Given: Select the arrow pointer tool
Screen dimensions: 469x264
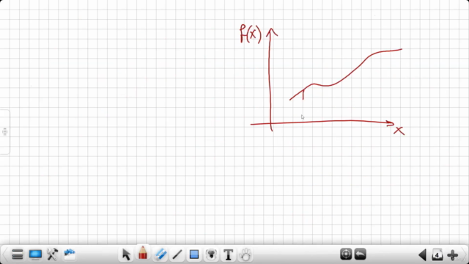Looking at the screenshot, I should click(x=126, y=254).
